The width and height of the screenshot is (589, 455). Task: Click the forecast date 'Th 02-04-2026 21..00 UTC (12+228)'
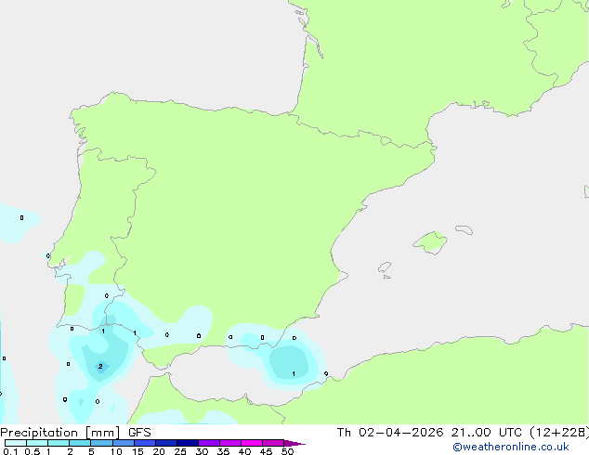[x=463, y=433]
